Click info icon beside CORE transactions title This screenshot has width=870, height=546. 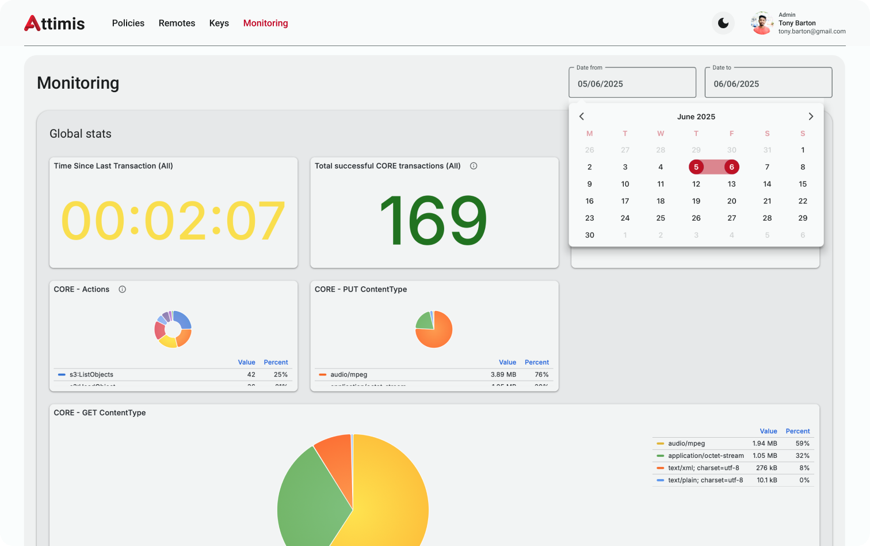pyautogui.click(x=474, y=166)
